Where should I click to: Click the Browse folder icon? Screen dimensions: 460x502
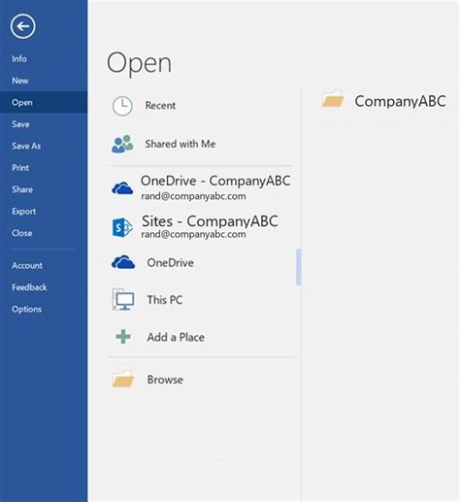[x=123, y=379]
